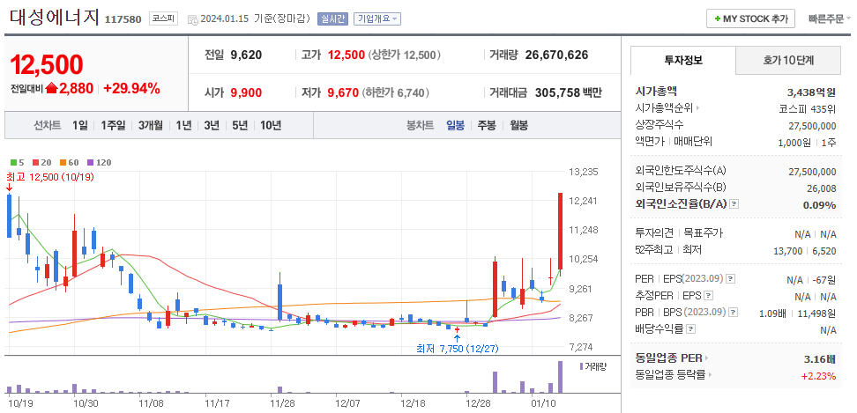Click the 거래량 value 26,670,626
The height and width of the screenshot is (413, 857).
click(557, 55)
